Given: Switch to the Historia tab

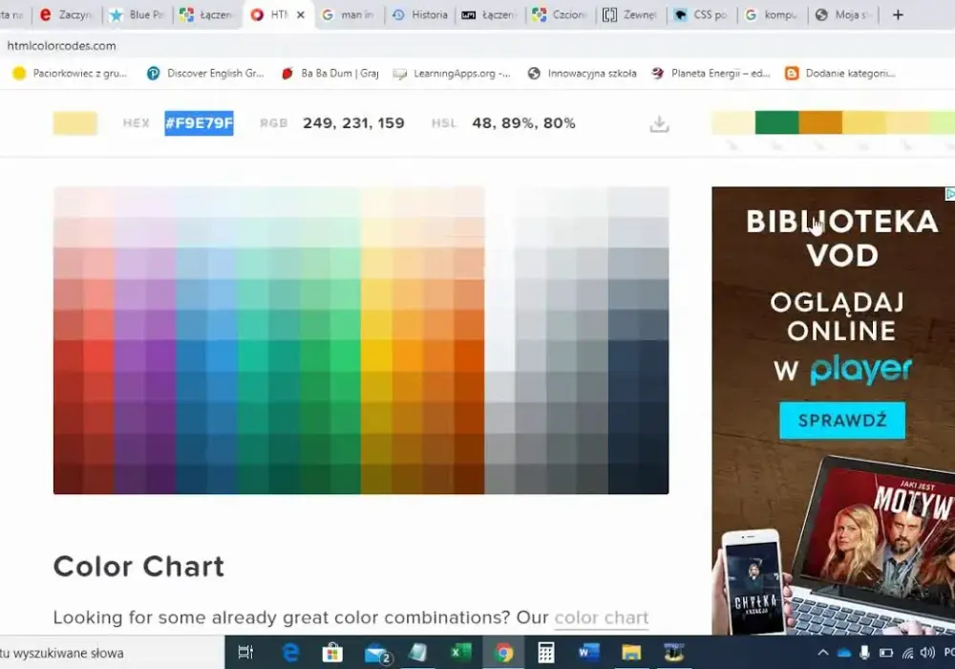Looking at the screenshot, I should (x=419, y=14).
